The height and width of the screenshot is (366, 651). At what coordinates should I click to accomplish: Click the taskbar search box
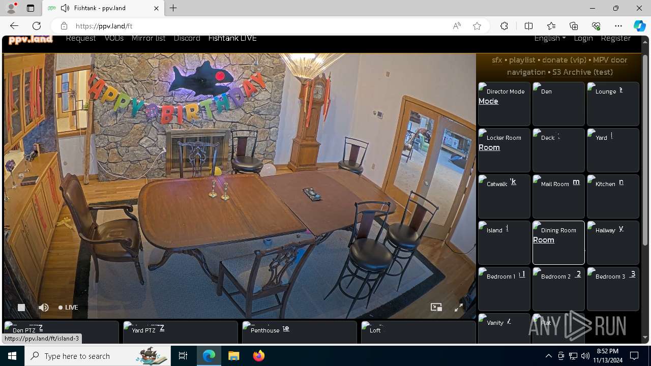click(98, 356)
